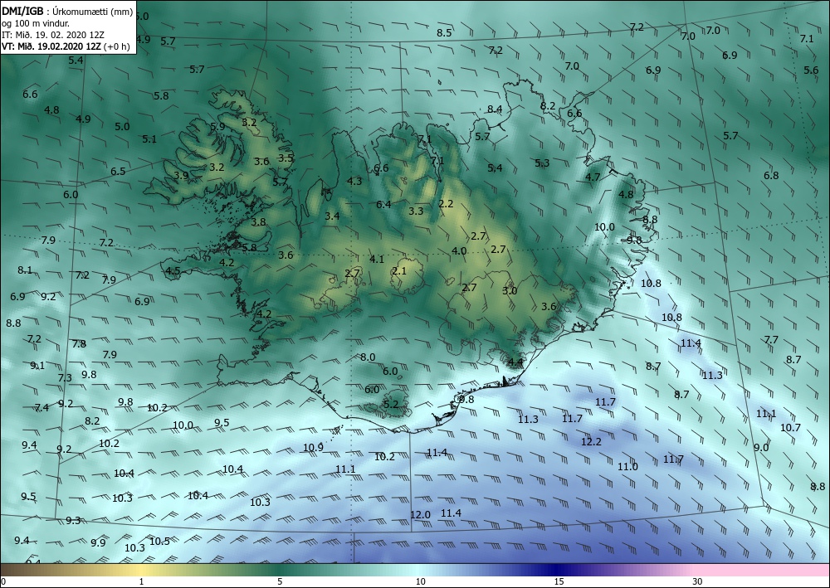This screenshot has width=830, height=588.
Task: Click the 3.5 value on the map
Action: [x=286, y=158]
